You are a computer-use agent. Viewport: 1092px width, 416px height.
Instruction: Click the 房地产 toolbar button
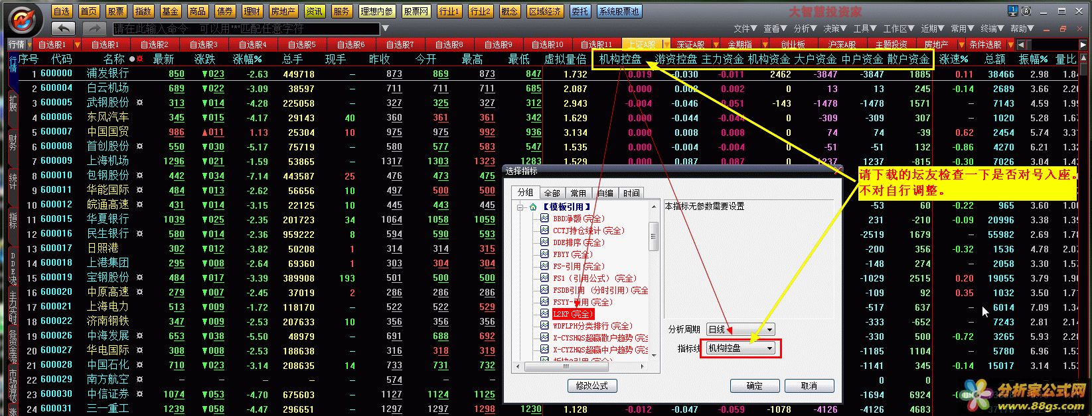coord(283,11)
